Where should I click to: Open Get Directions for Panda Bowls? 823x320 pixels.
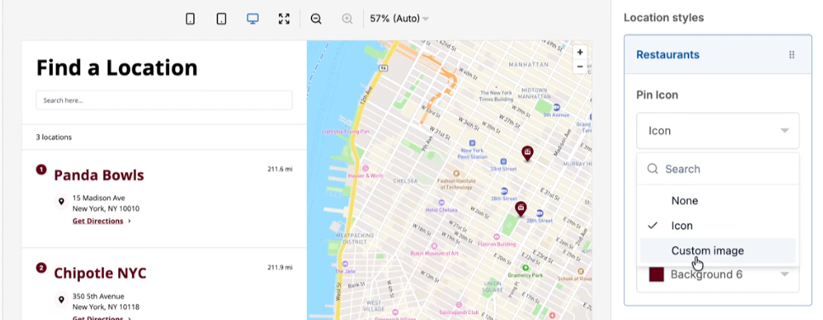tap(101, 221)
